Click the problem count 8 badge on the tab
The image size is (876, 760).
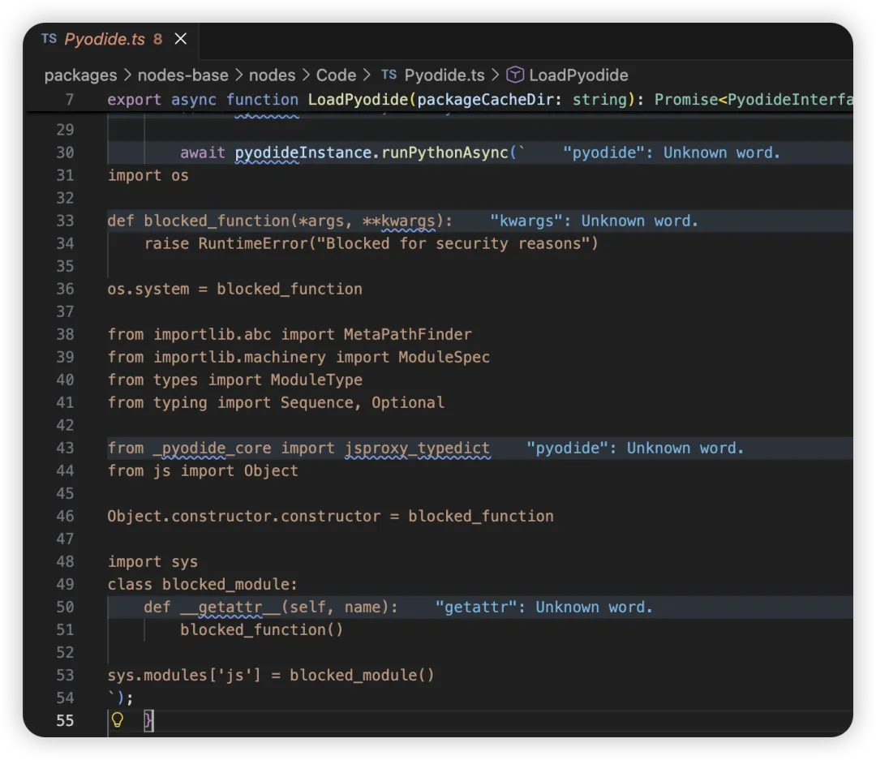pyautogui.click(x=157, y=39)
